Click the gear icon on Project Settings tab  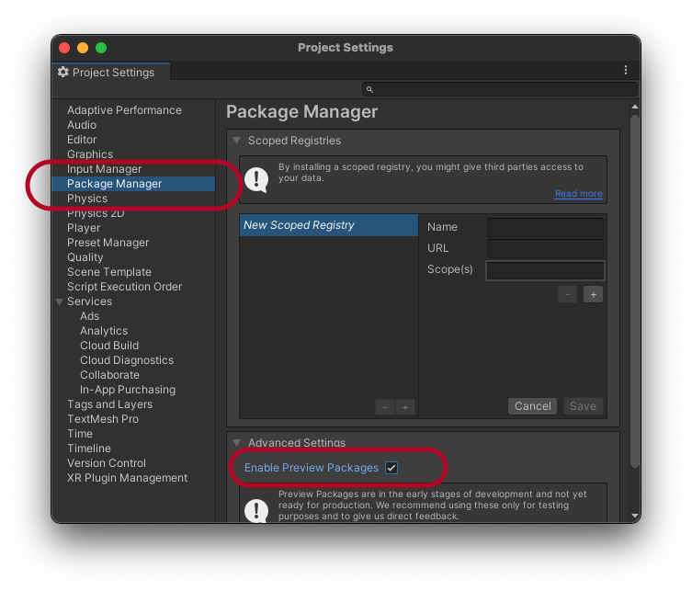(x=63, y=72)
